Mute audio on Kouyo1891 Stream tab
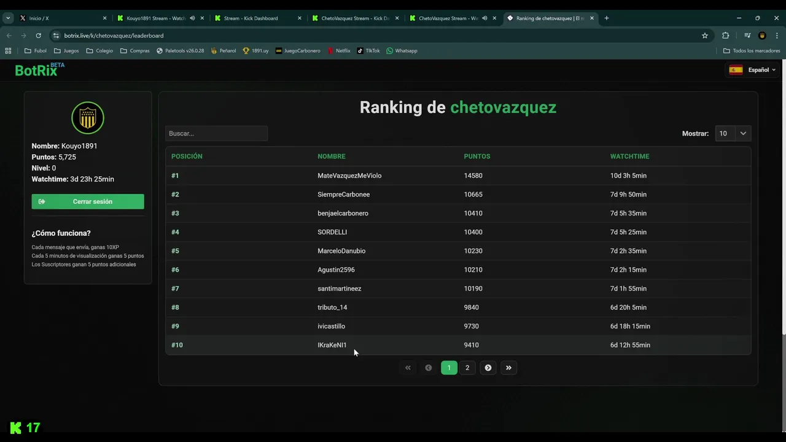This screenshot has height=442, width=786. tap(192, 18)
